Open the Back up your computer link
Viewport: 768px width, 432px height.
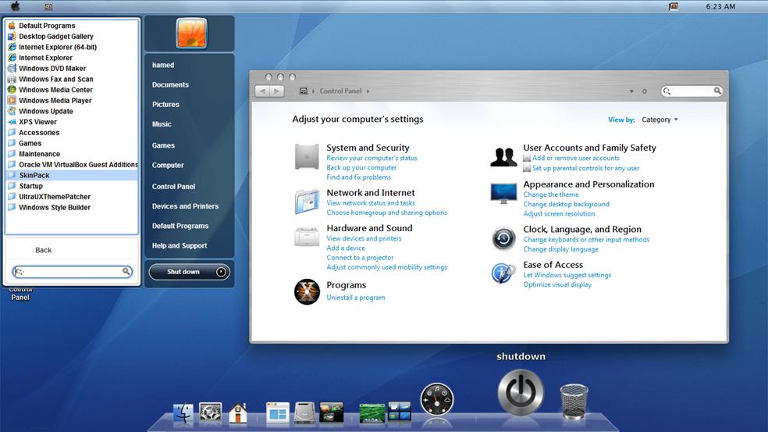coord(361,168)
